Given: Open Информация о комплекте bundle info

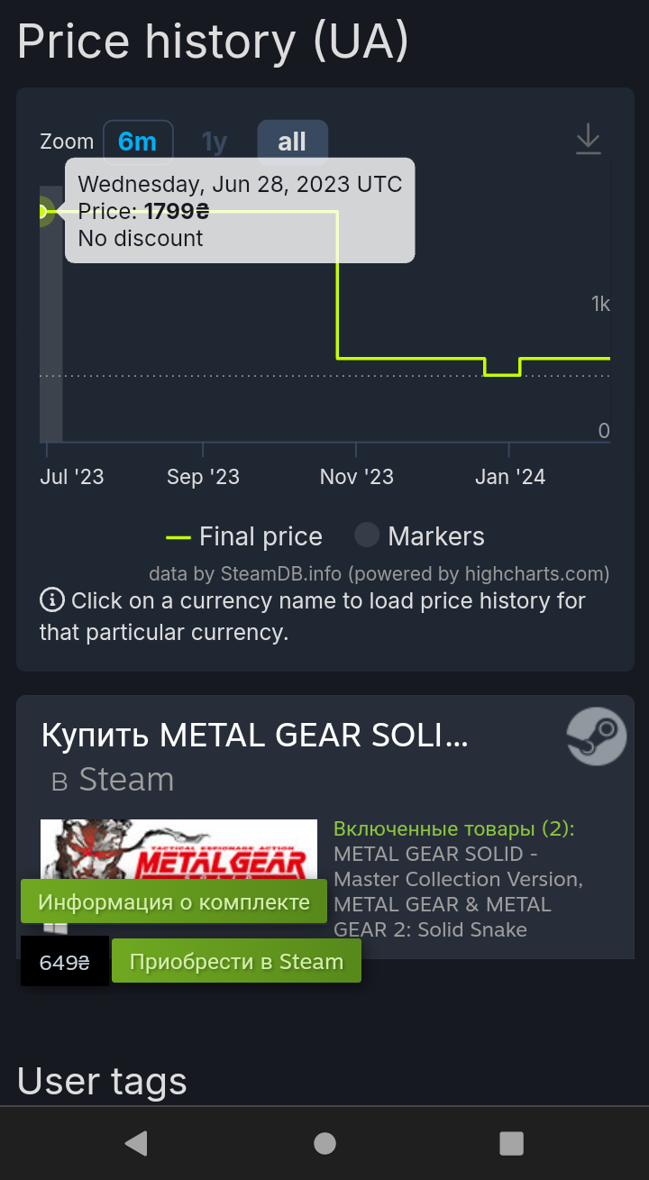Looking at the screenshot, I should [x=174, y=901].
